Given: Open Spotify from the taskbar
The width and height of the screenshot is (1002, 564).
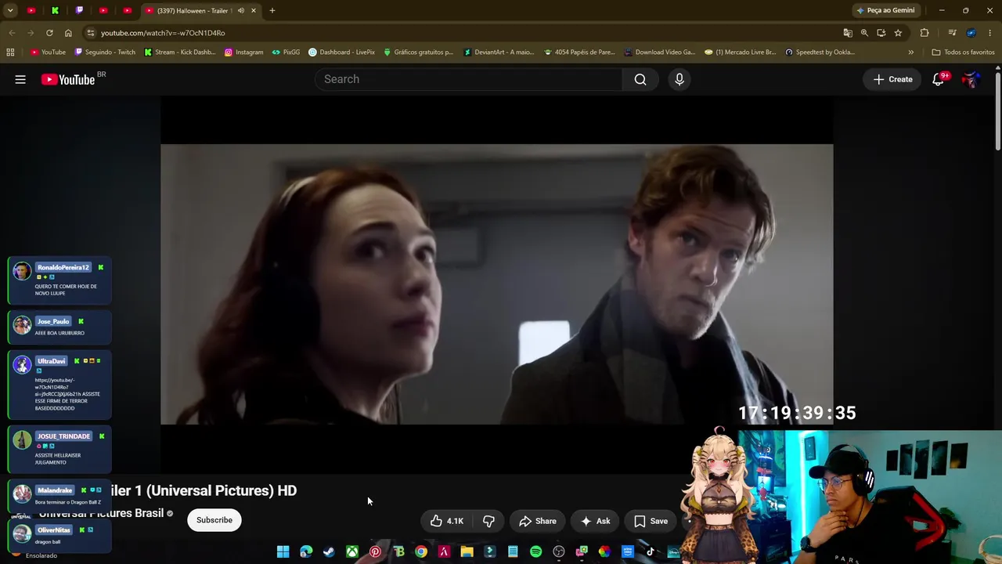Looking at the screenshot, I should pyautogui.click(x=535, y=552).
